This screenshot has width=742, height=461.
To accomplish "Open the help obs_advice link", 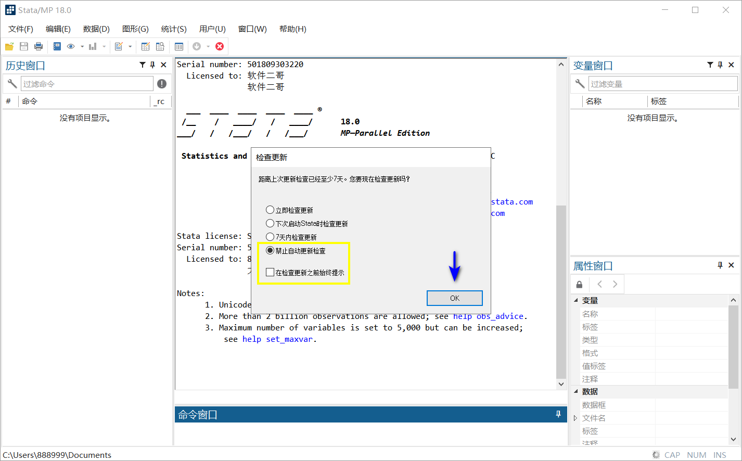I will click(x=488, y=316).
